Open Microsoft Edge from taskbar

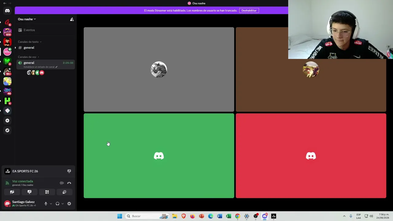(x=210, y=216)
